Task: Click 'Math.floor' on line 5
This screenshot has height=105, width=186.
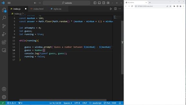Action: point(45,21)
